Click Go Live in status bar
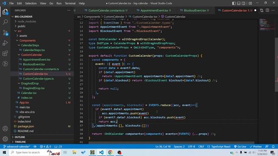The width and height of the screenshot is (278, 156). (x=240, y=146)
